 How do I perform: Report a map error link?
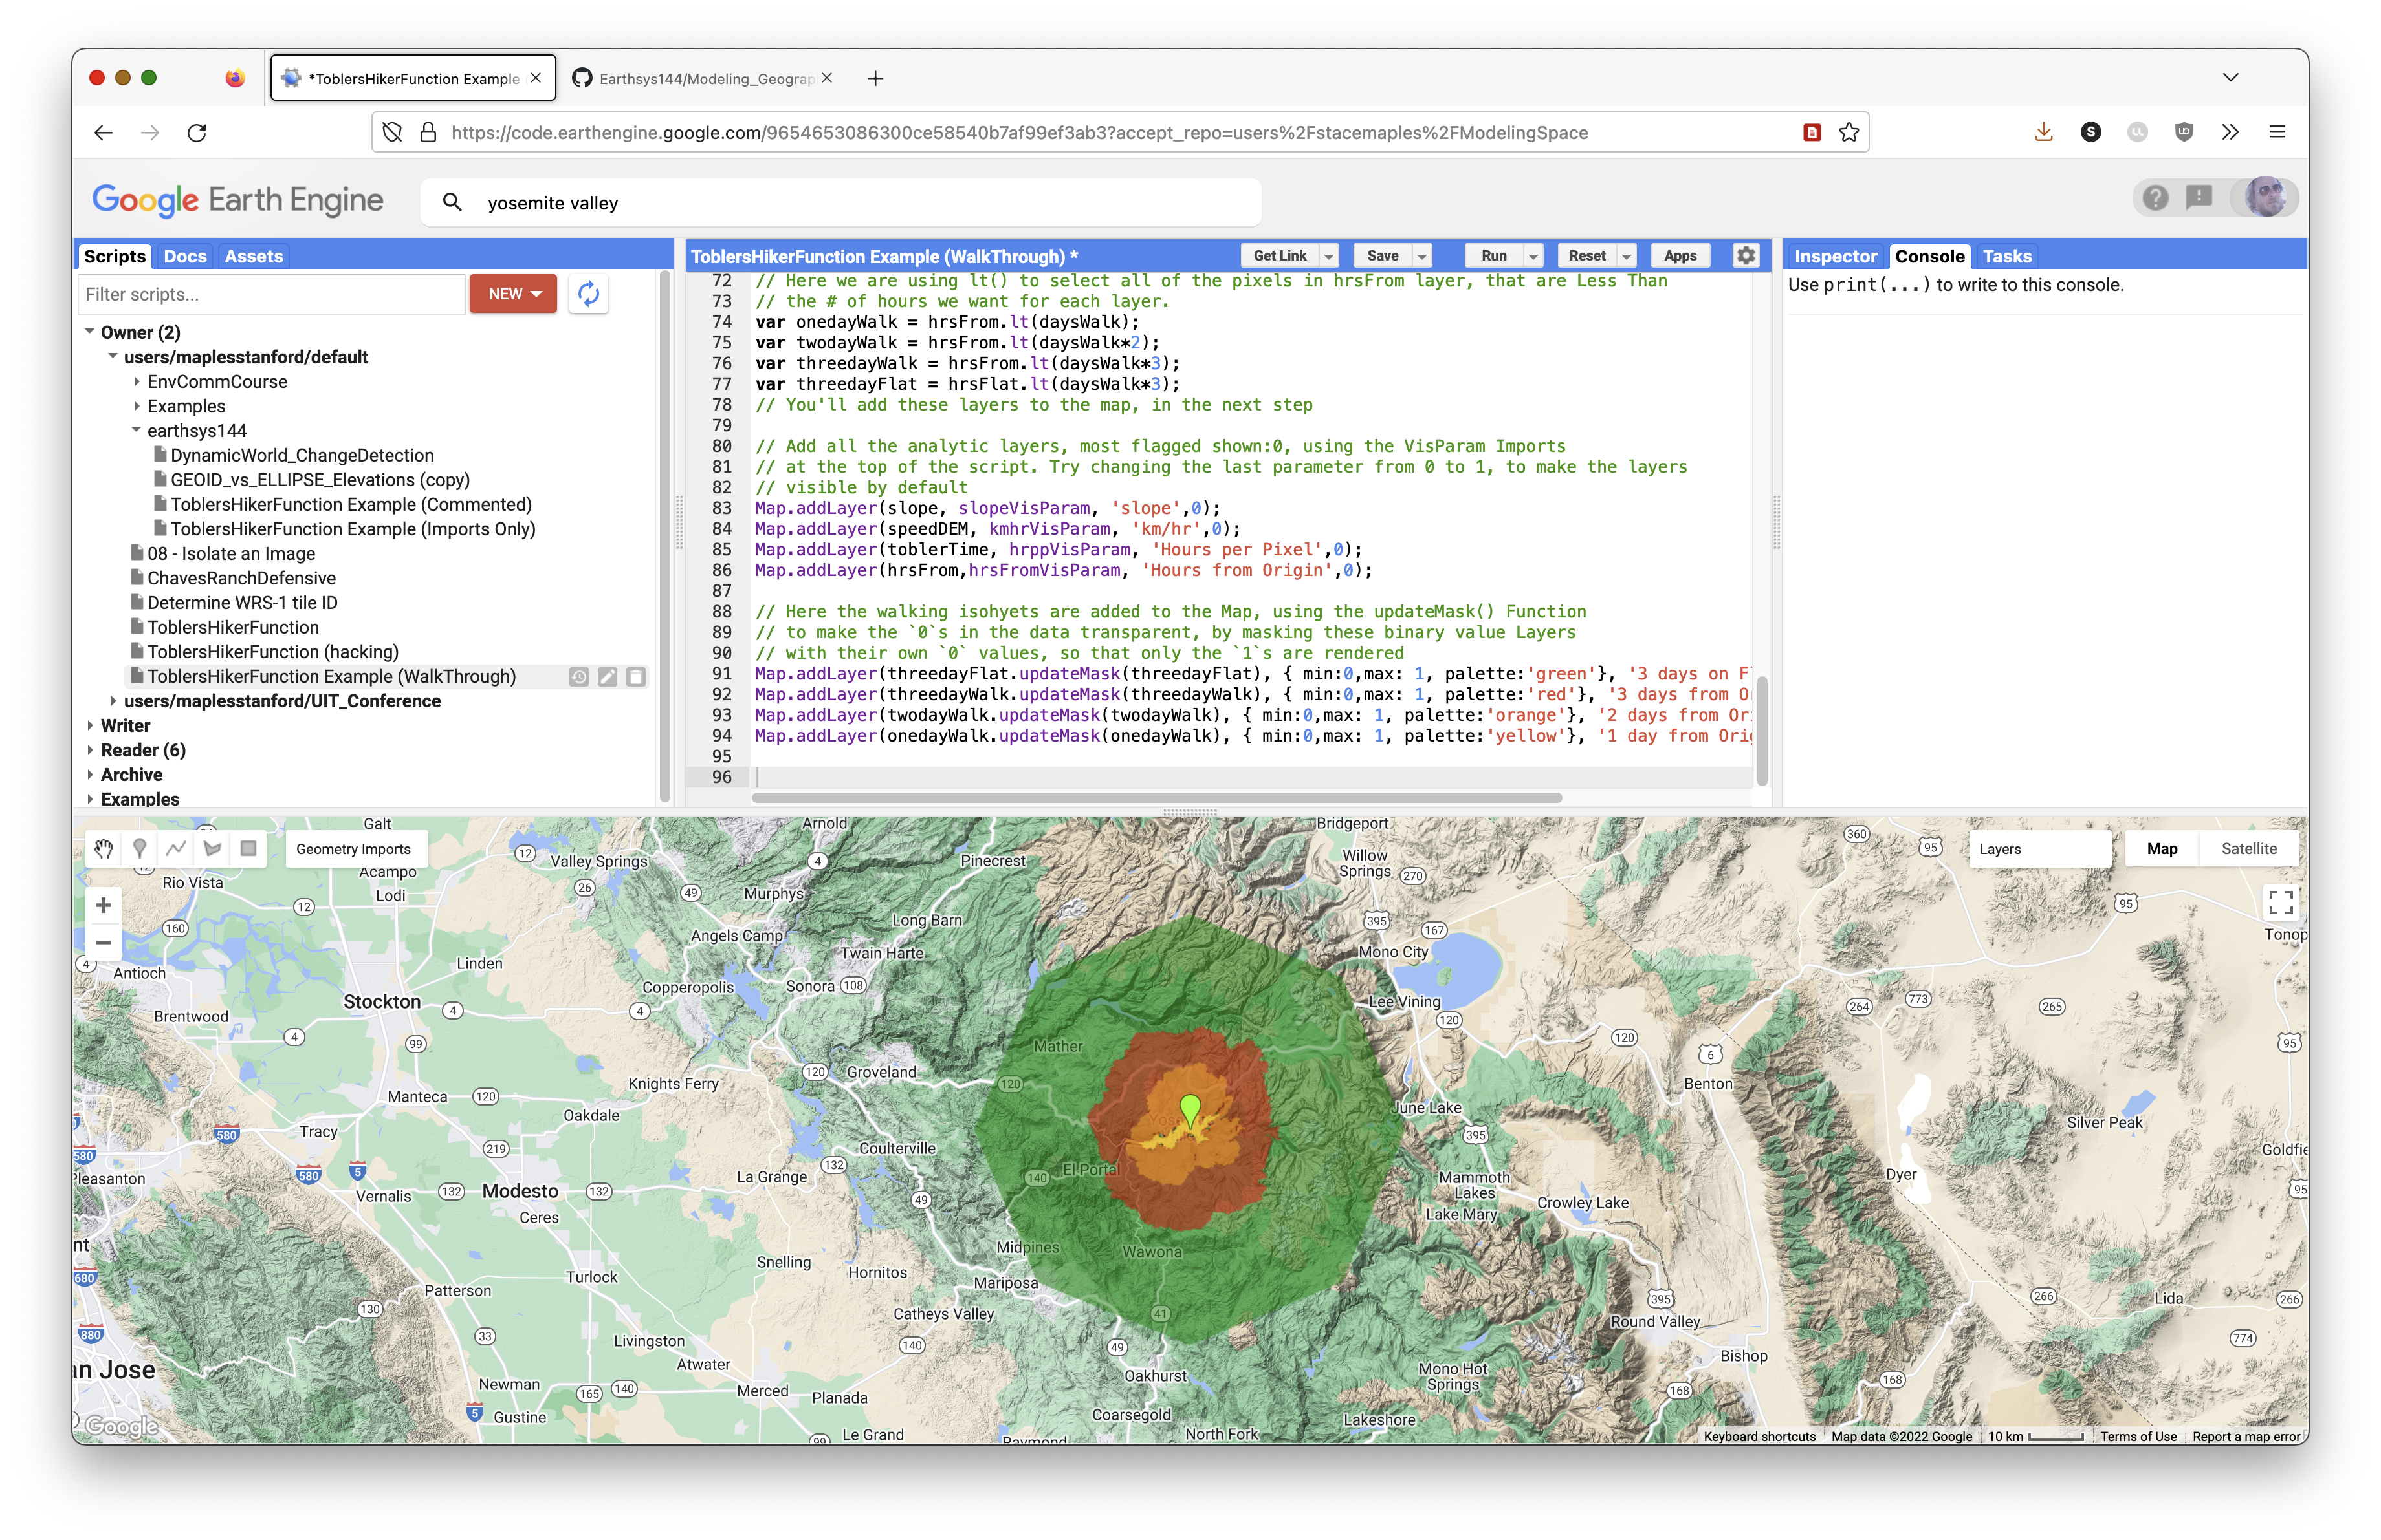(x=2246, y=1436)
